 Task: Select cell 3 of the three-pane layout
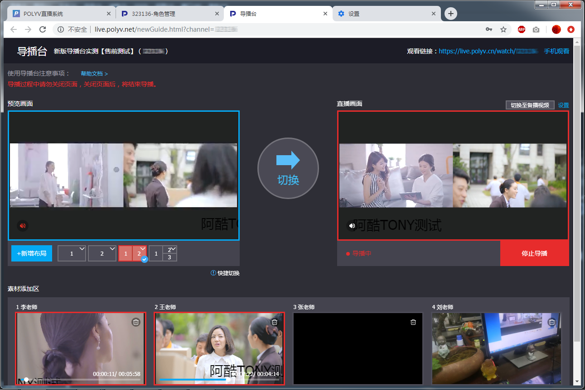[169, 257]
